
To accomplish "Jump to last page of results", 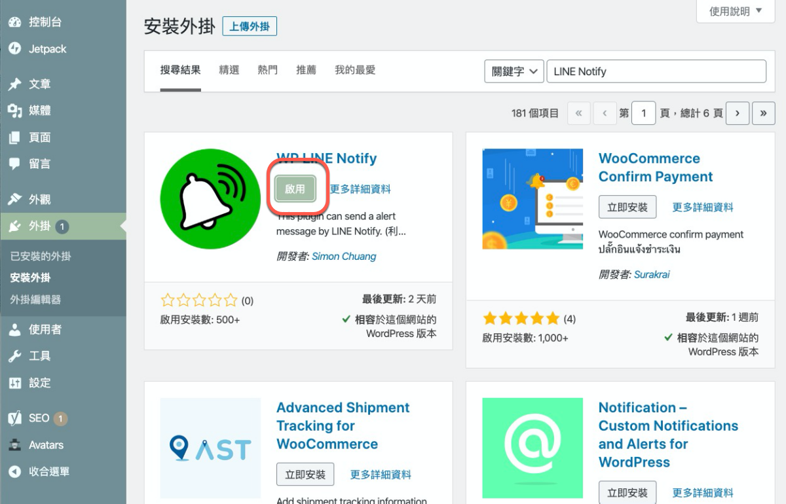I will pos(764,113).
